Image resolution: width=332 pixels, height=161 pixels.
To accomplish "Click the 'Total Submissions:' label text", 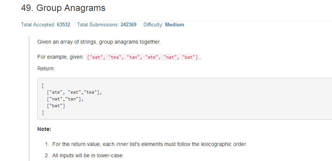I will [98, 25].
